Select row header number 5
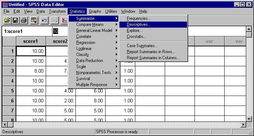The height and width of the screenshot is (136, 254). pos(9,91)
